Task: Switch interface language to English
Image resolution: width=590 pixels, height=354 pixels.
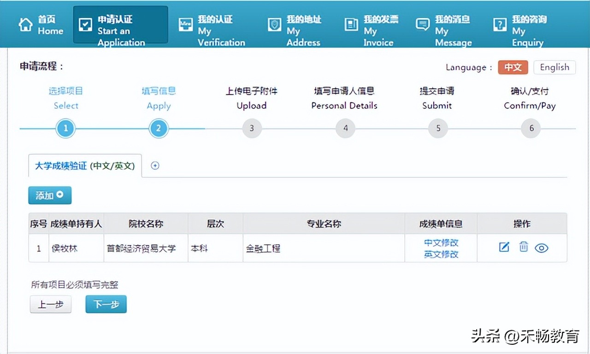Action: click(554, 67)
